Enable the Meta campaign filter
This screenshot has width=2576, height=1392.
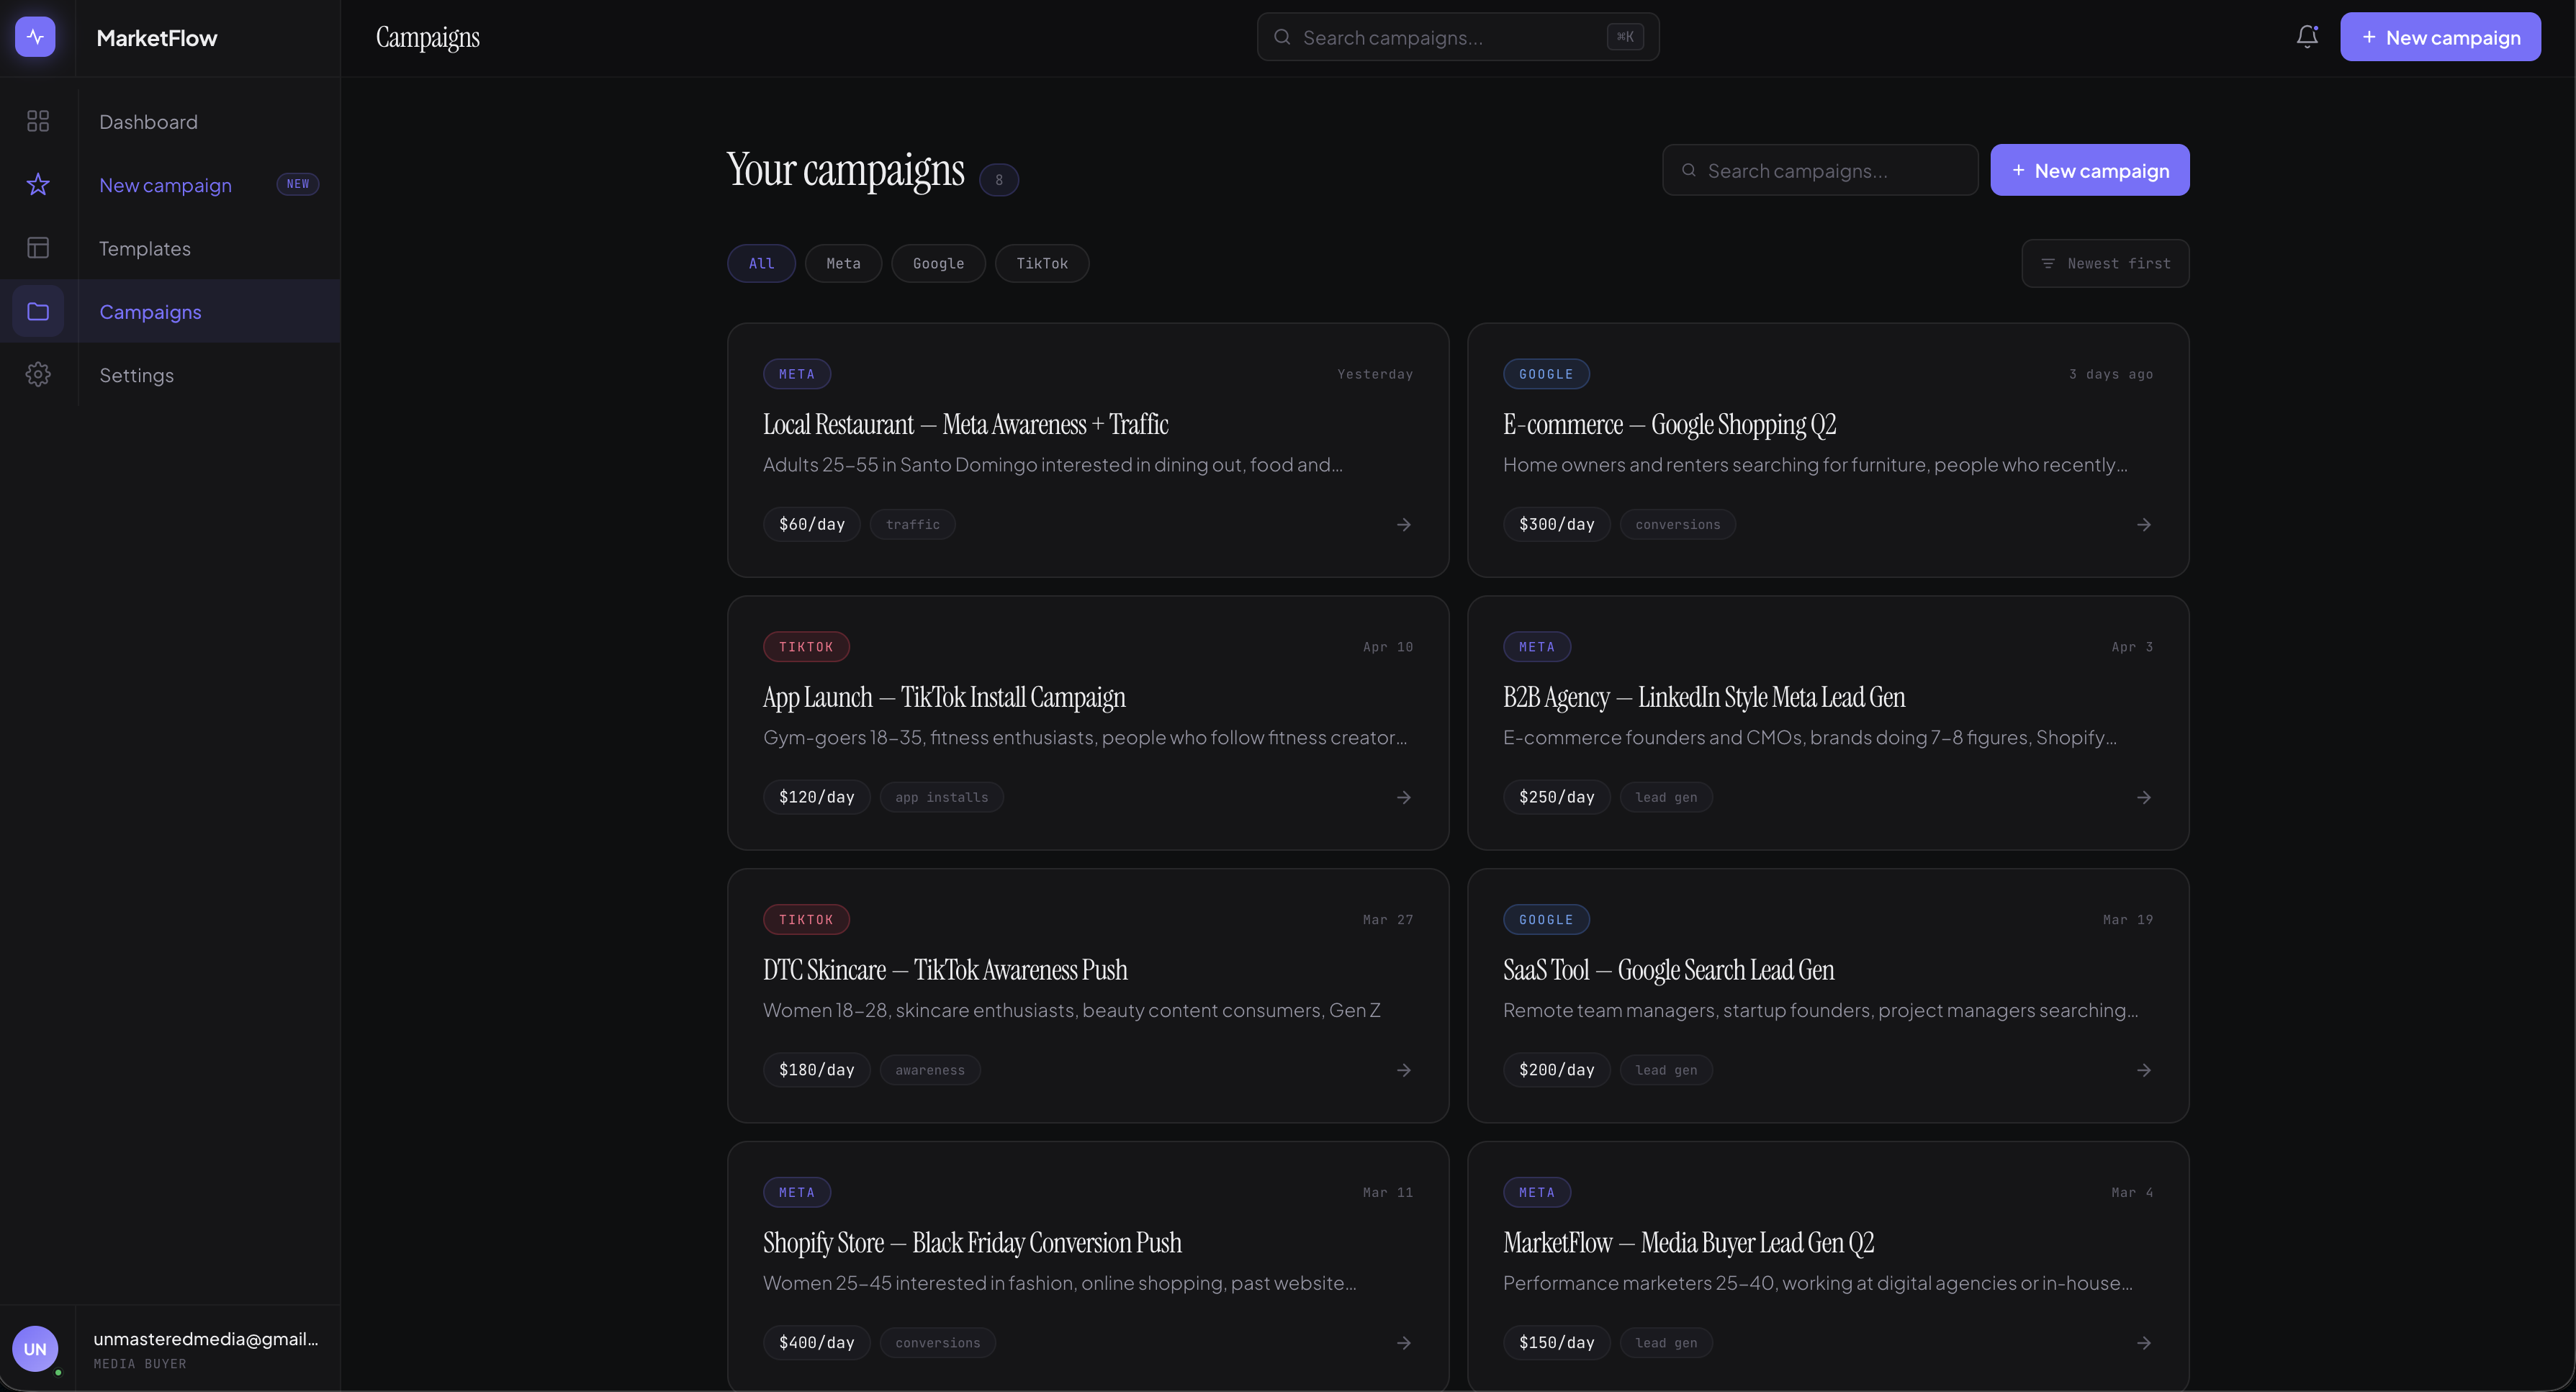(843, 263)
